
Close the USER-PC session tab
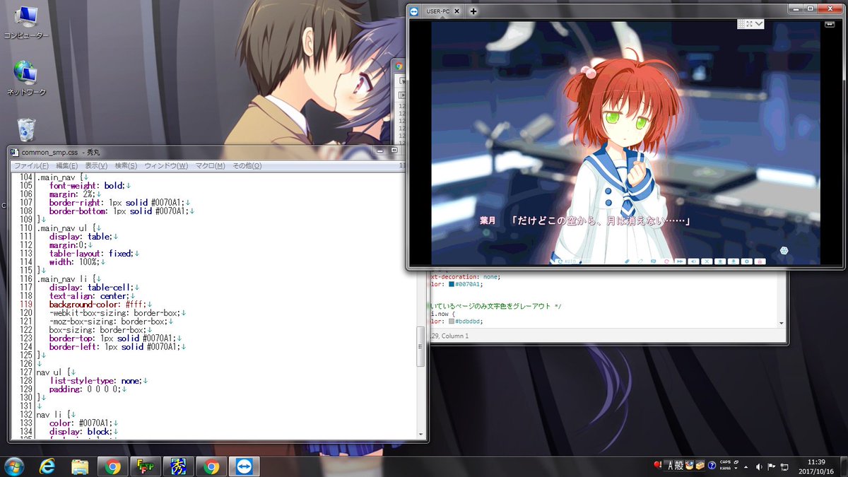coord(457,11)
